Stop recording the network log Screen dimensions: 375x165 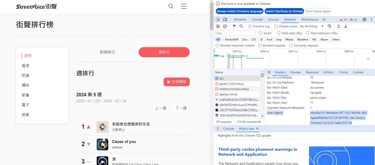click(218, 26)
